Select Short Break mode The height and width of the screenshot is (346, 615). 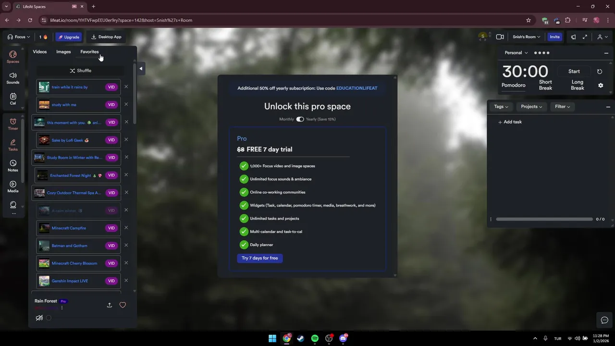(x=545, y=85)
